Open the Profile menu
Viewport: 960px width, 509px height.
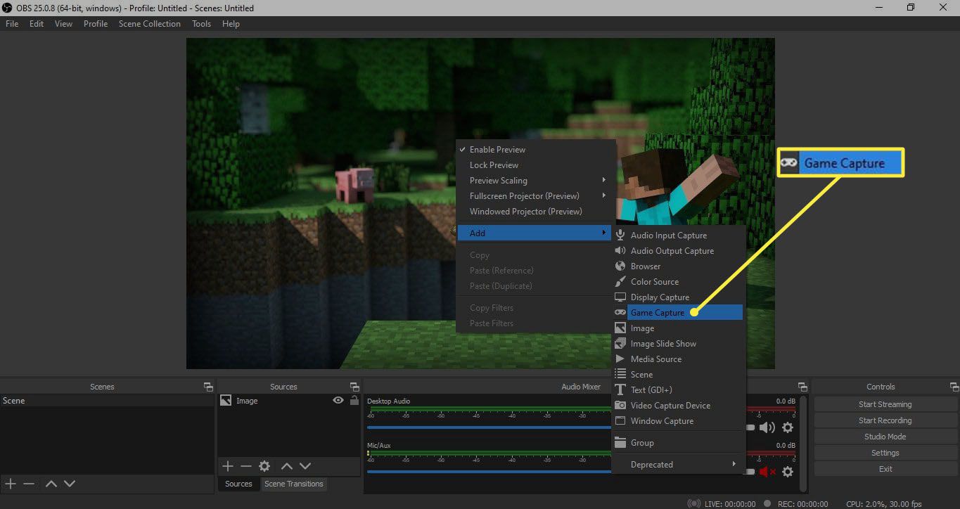(96, 23)
